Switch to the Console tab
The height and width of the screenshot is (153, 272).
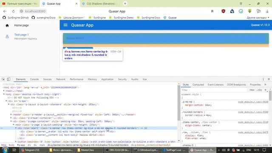[x=34, y=79]
